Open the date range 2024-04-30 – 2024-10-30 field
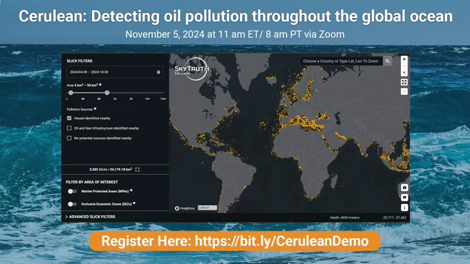Viewport: 470px width, 264px height. coord(115,72)
